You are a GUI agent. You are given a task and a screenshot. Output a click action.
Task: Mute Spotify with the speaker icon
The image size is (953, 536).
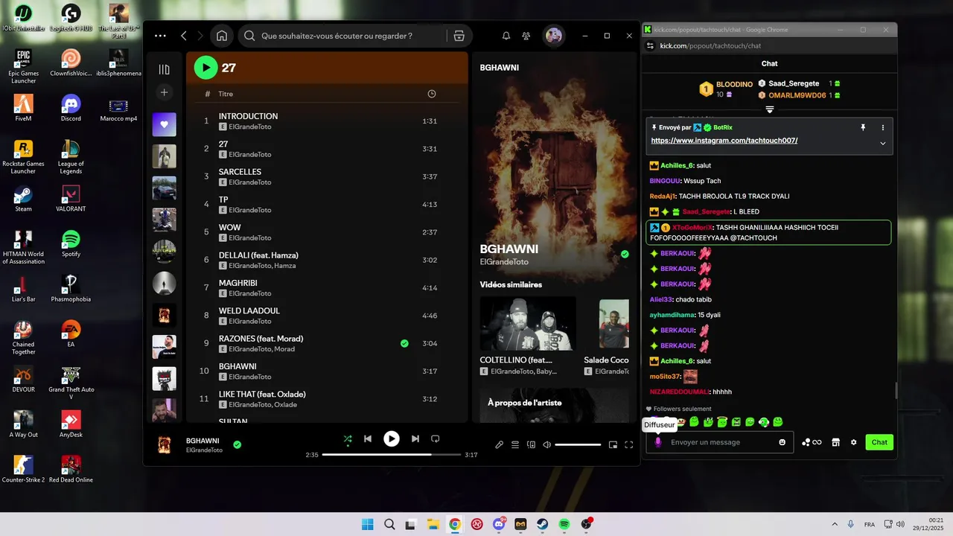point(547,444)
